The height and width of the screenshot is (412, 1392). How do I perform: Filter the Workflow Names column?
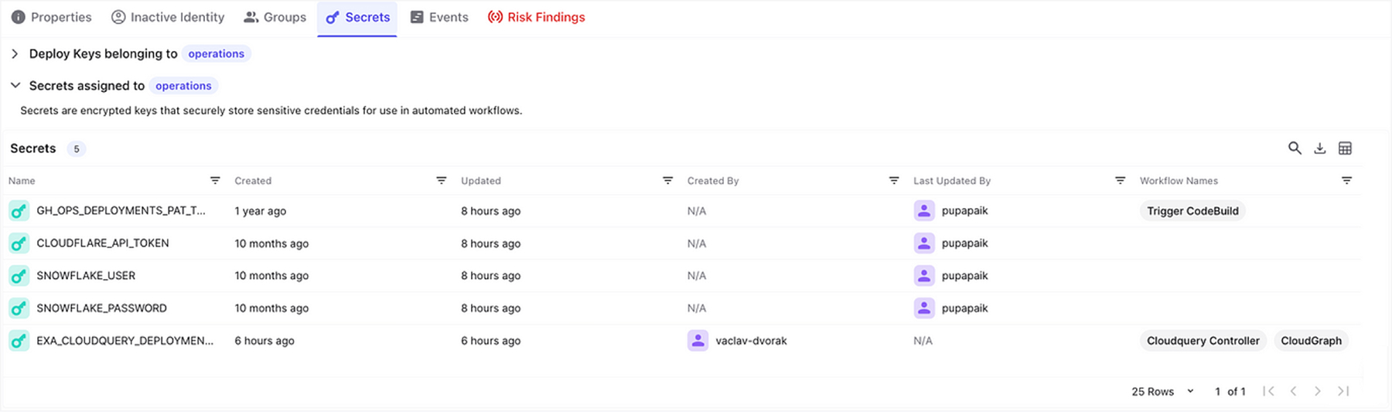(1346, 180)
